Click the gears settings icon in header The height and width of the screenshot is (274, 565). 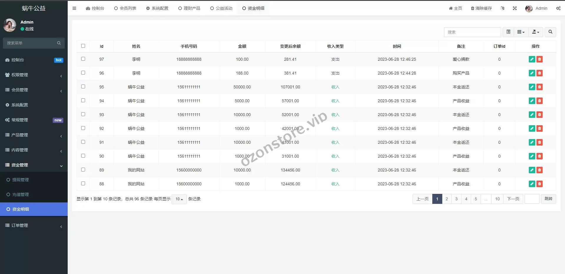click(x=558, y=8)
